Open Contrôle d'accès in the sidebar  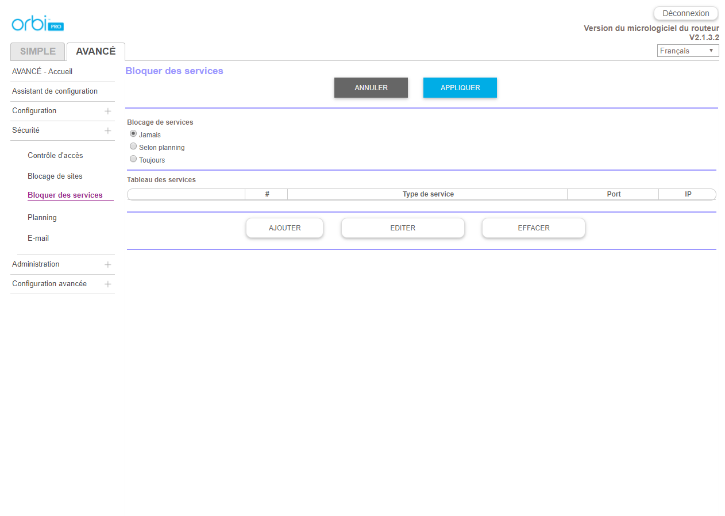pyautogui.click(x=55, y=156)
